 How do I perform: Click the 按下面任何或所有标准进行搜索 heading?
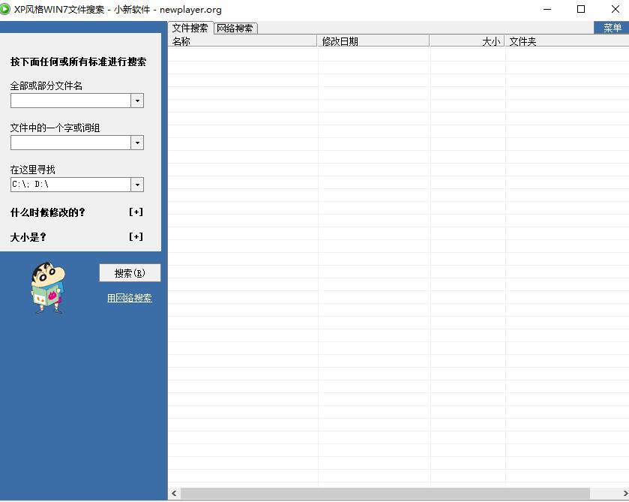tap(78, 62)
